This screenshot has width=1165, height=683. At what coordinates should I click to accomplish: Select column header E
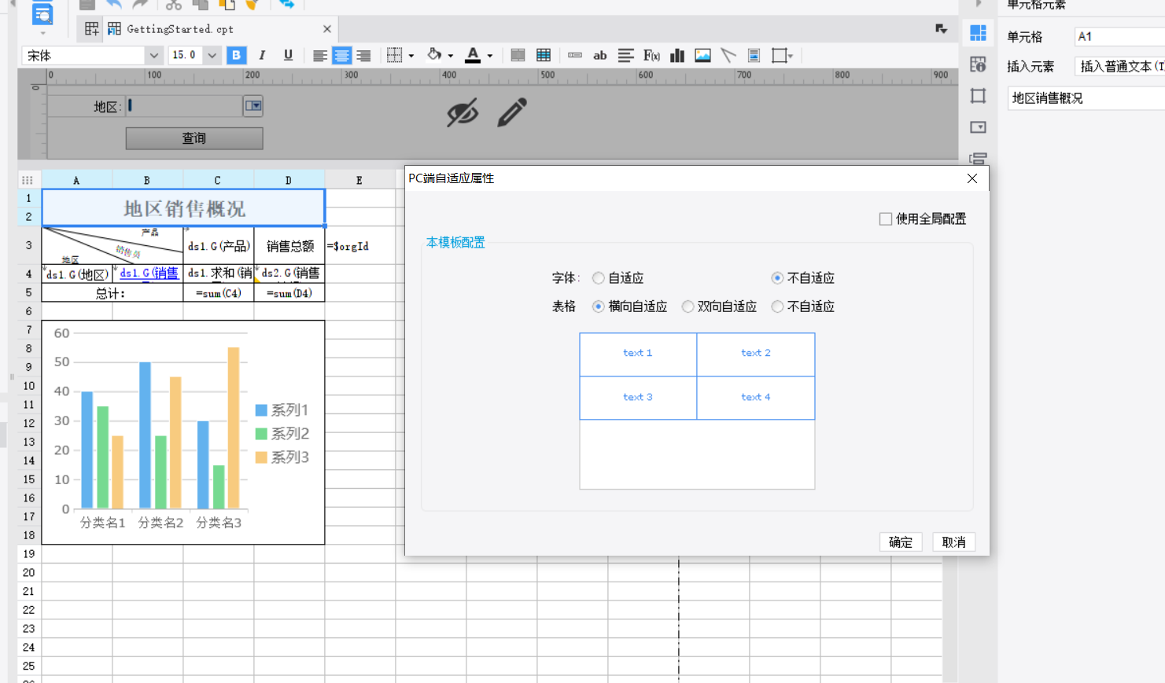[359, 180]
